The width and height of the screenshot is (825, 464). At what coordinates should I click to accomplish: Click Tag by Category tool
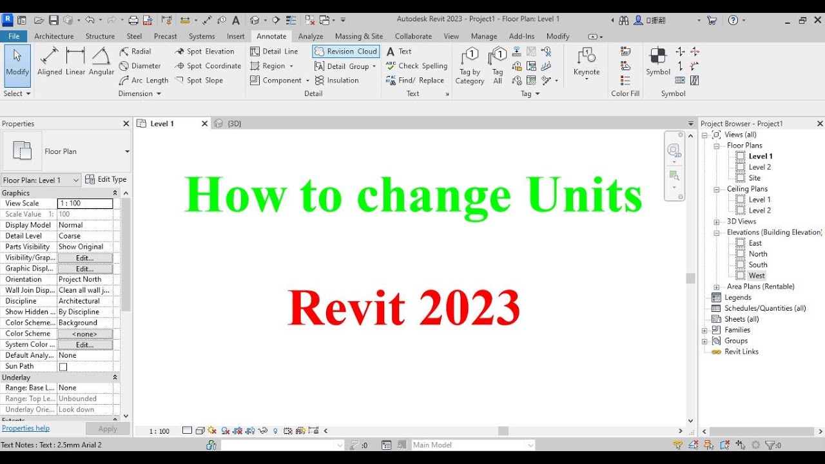470,66
